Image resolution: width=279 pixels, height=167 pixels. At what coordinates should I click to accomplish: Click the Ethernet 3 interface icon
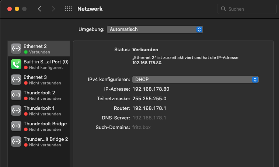point(17,80)
